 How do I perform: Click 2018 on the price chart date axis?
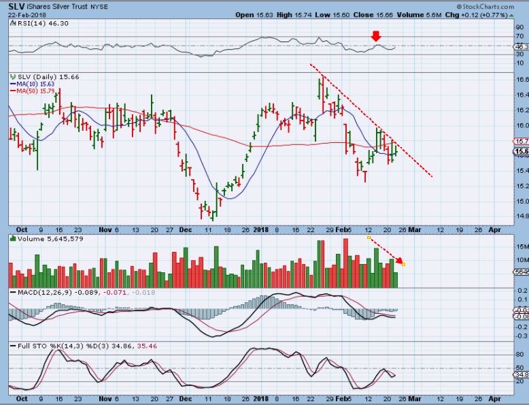click(x=261, y=229)
